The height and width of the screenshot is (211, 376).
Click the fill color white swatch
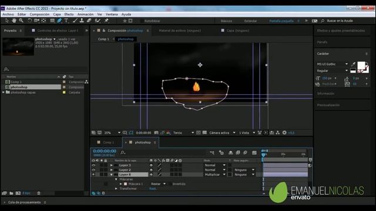(x=361, y=65)
